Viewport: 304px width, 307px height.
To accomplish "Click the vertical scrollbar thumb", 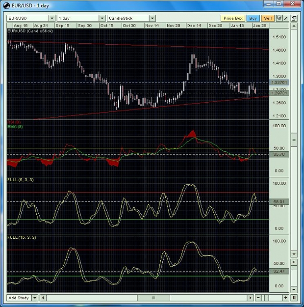I will coord(294,140).
